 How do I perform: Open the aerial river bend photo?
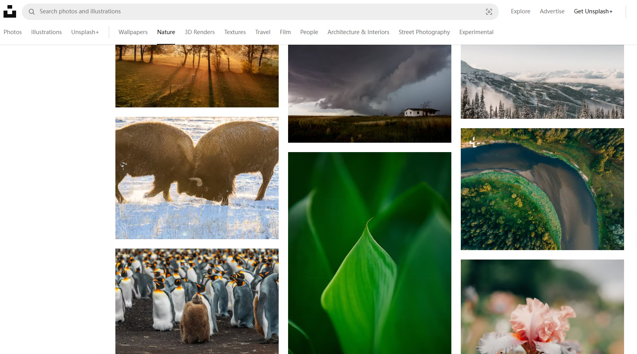[x=542, y=189]
